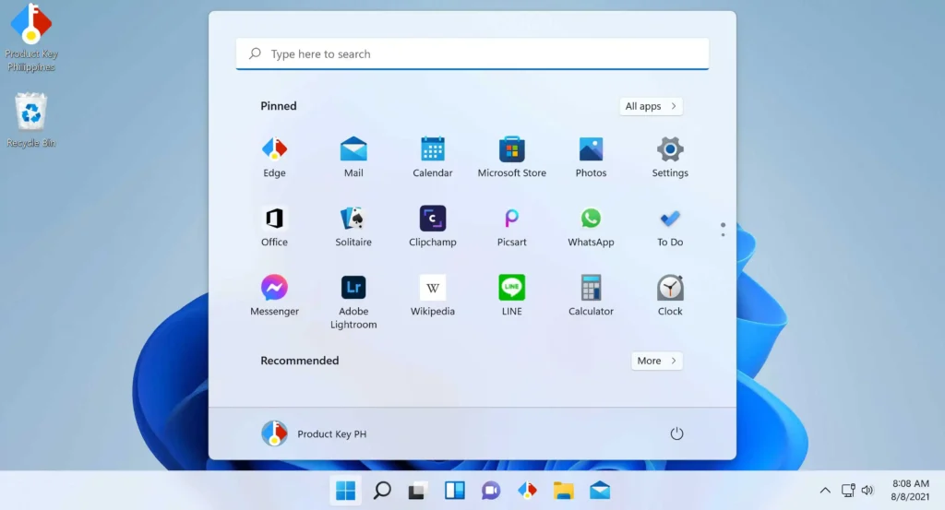The width and height of the screenshot is (945, 510).
Task: Click the power button in the Start menu
Action: pyautogui.click(x=676, y=433)
